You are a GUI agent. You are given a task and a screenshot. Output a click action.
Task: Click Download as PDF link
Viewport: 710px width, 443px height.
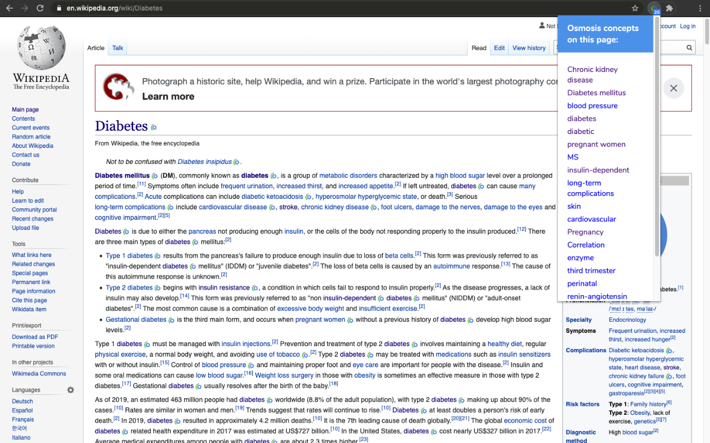click(x=35, y=337)
